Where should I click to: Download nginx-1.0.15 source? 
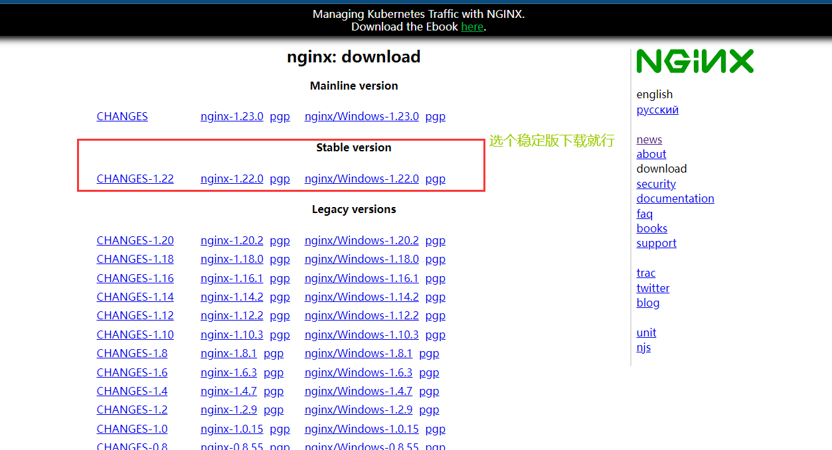click(232, 429)
